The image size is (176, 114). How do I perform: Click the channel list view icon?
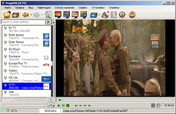pos(51,100)
